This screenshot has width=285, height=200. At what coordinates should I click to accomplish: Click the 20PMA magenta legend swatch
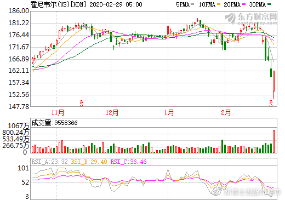point(244,4)
